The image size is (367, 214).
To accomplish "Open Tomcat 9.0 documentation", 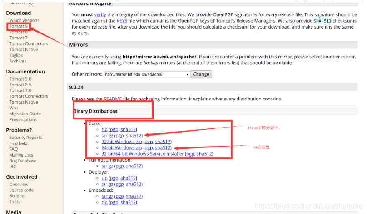I will (x=20, y=79).
